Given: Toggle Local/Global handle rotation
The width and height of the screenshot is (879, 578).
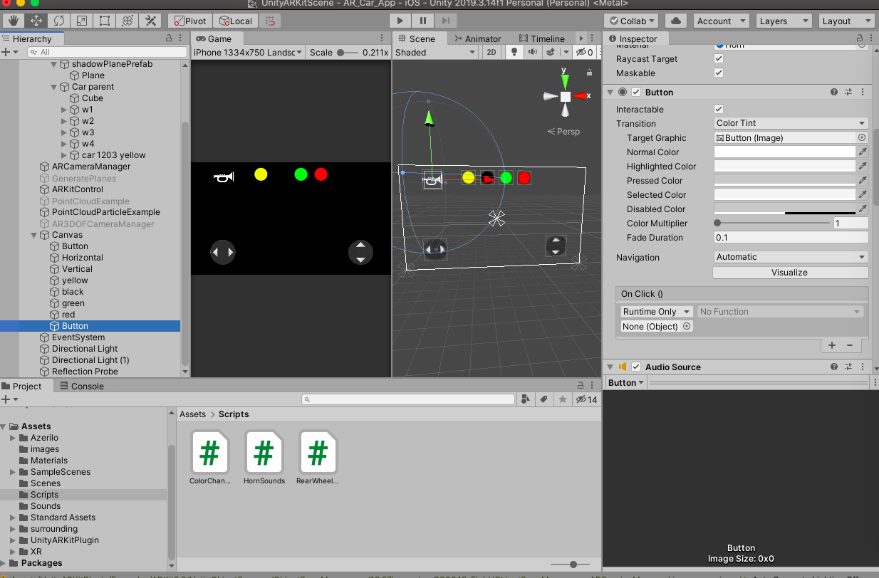Looking at the screenshot, I should click(x=236, y=21).
